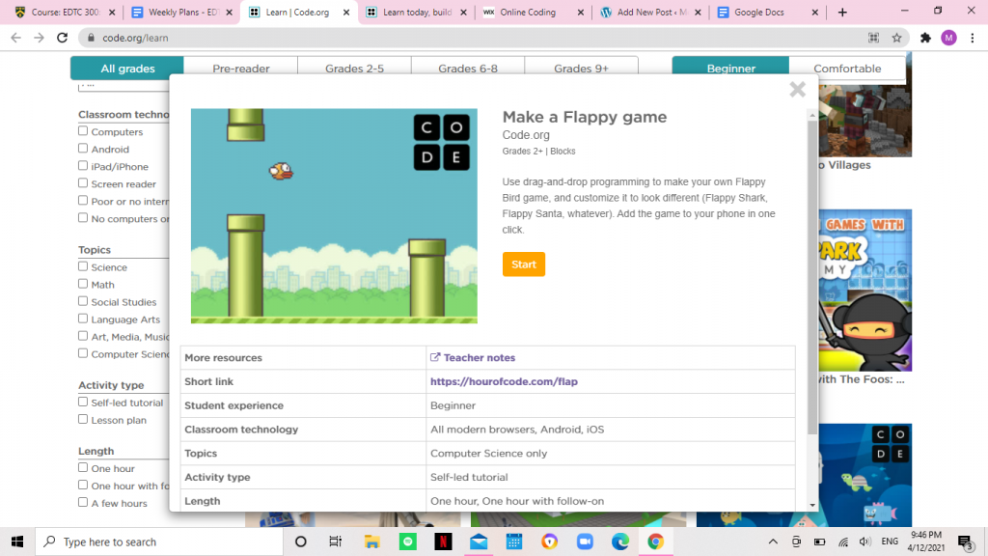Switch to the Weekly Plans browser tab

pos(181,12)
